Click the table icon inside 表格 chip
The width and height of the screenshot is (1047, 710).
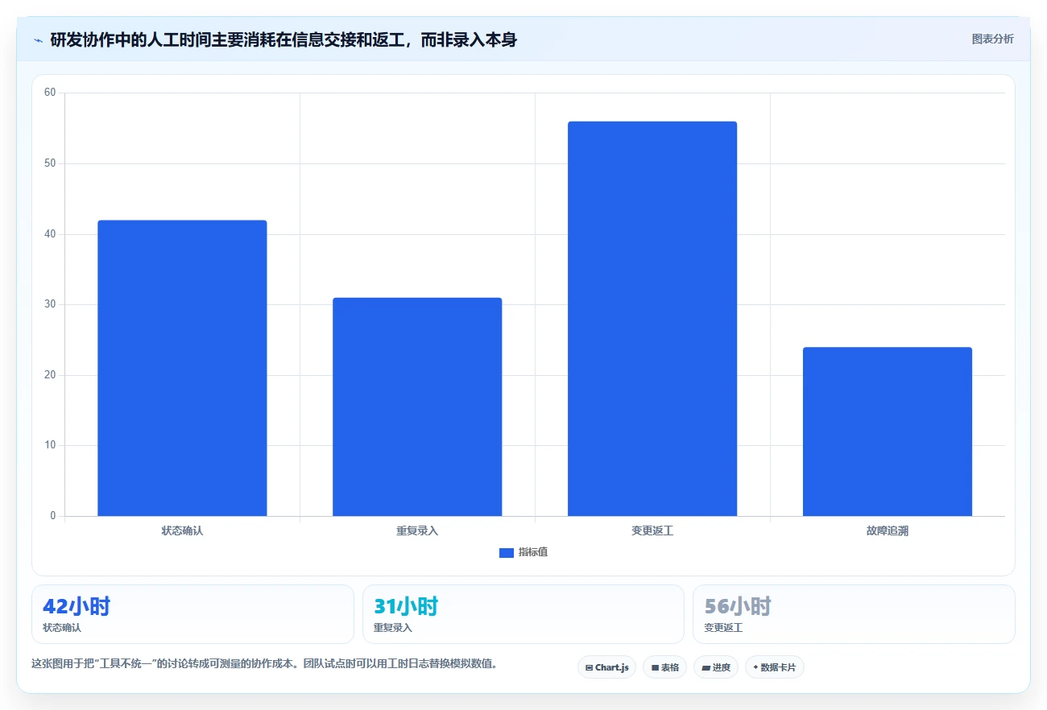[655, 668]
